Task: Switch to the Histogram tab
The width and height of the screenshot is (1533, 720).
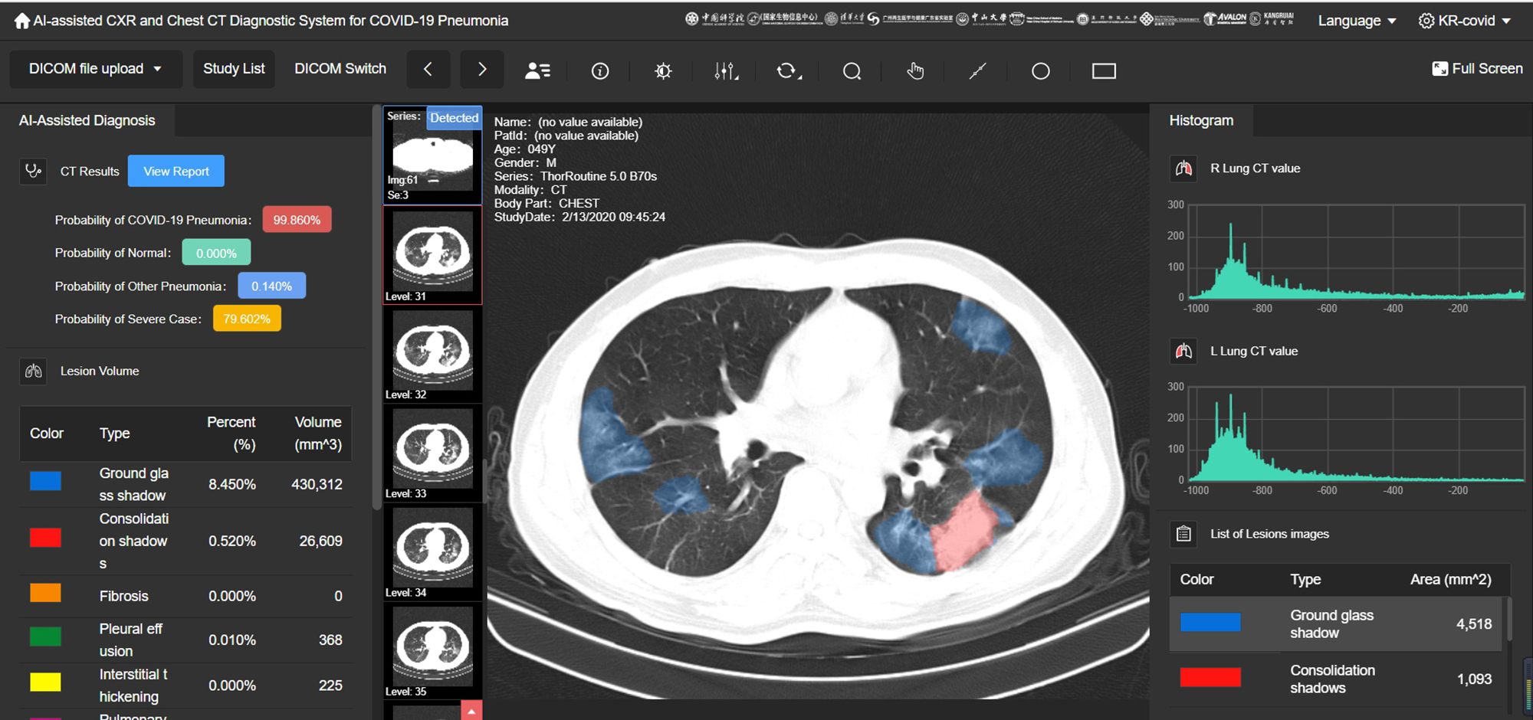Action: pyautogui.click(x=1201, y=120)
